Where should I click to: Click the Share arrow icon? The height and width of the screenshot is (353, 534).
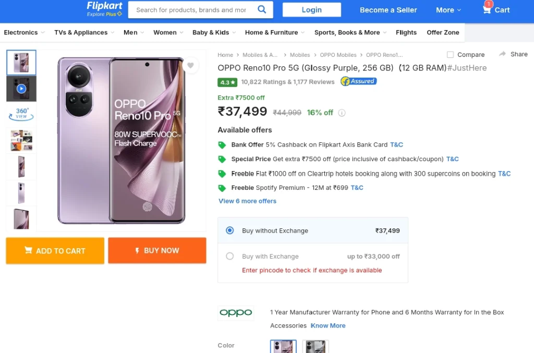click(x=502, y=54)
